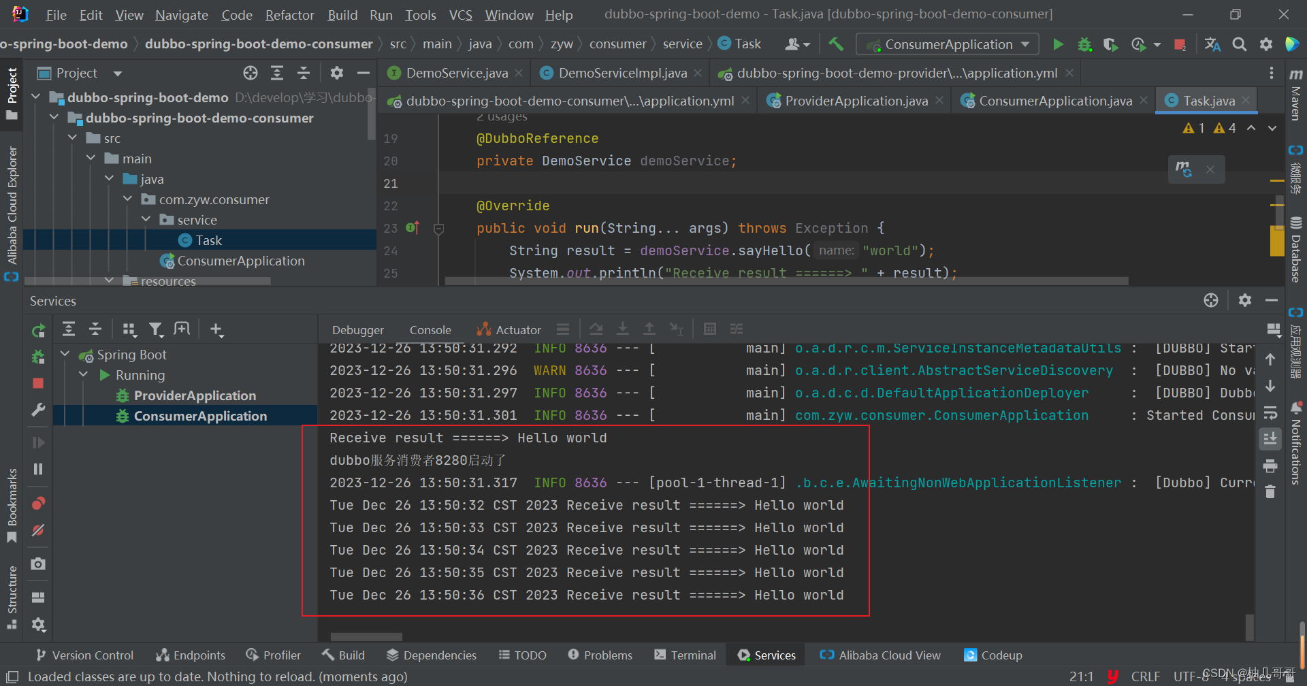
Task: Open the Refactor menu
Action: [289, 15]
